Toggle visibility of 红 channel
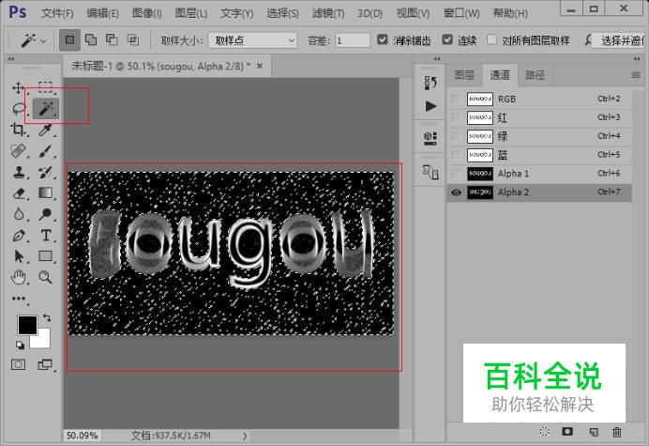Screen dimensions: 649x446 (x=456, y=117)
